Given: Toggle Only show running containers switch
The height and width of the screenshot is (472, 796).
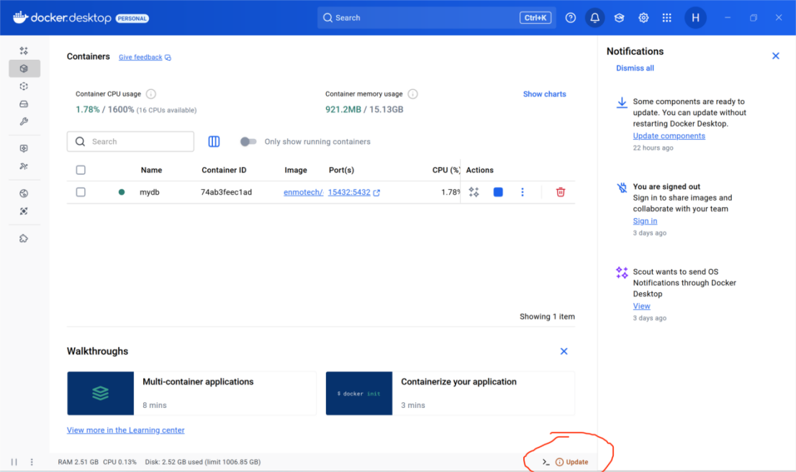Looking at the screenshot, I should click(248, 142).
